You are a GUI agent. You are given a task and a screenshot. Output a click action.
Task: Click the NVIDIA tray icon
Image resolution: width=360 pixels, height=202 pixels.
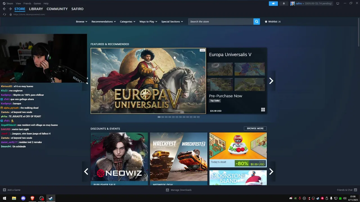tap(295, 198)
